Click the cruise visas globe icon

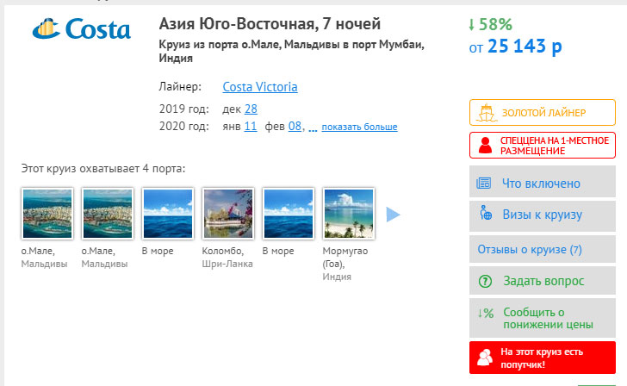pyautogui.click(x=485, y=215)
